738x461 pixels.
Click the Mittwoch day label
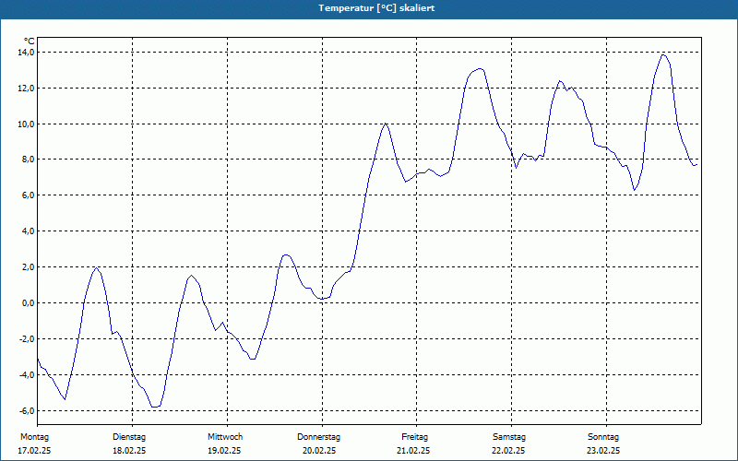pos(225,437)
